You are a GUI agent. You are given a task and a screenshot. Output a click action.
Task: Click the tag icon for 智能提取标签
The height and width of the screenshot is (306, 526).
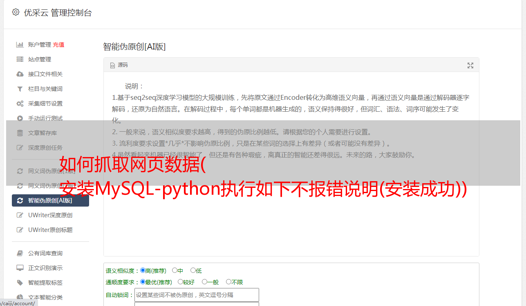(x=20, y=283)
